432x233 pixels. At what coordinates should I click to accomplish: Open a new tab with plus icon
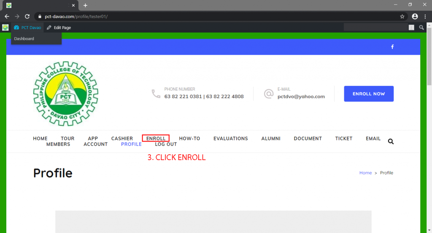click(85, 5)
